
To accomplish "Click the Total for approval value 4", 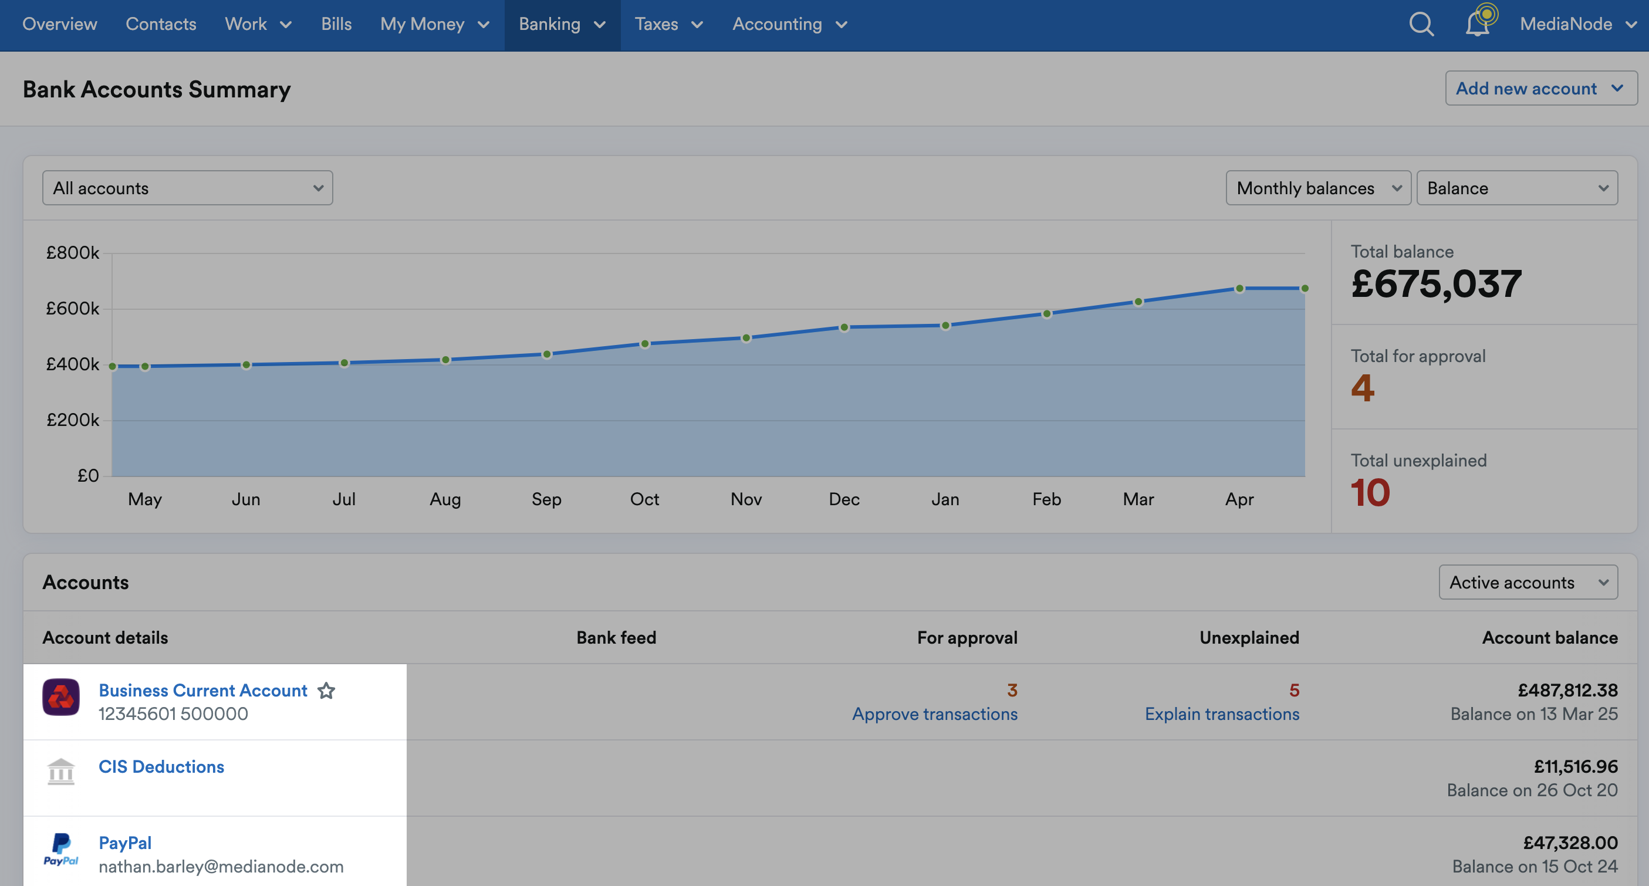I will (1362, 388).
